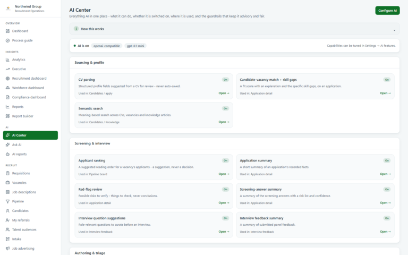Click the Talent audiences people icon

coord(7,229)
